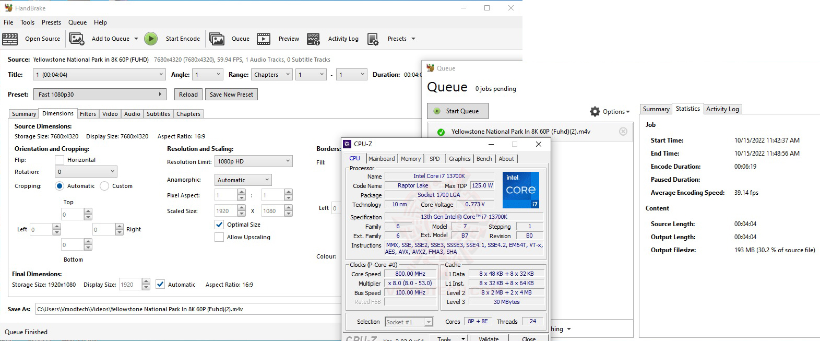Open the Tools menu
Viewport: 820px width, 341px height.
pyautogui.click(x=27, y=22)
